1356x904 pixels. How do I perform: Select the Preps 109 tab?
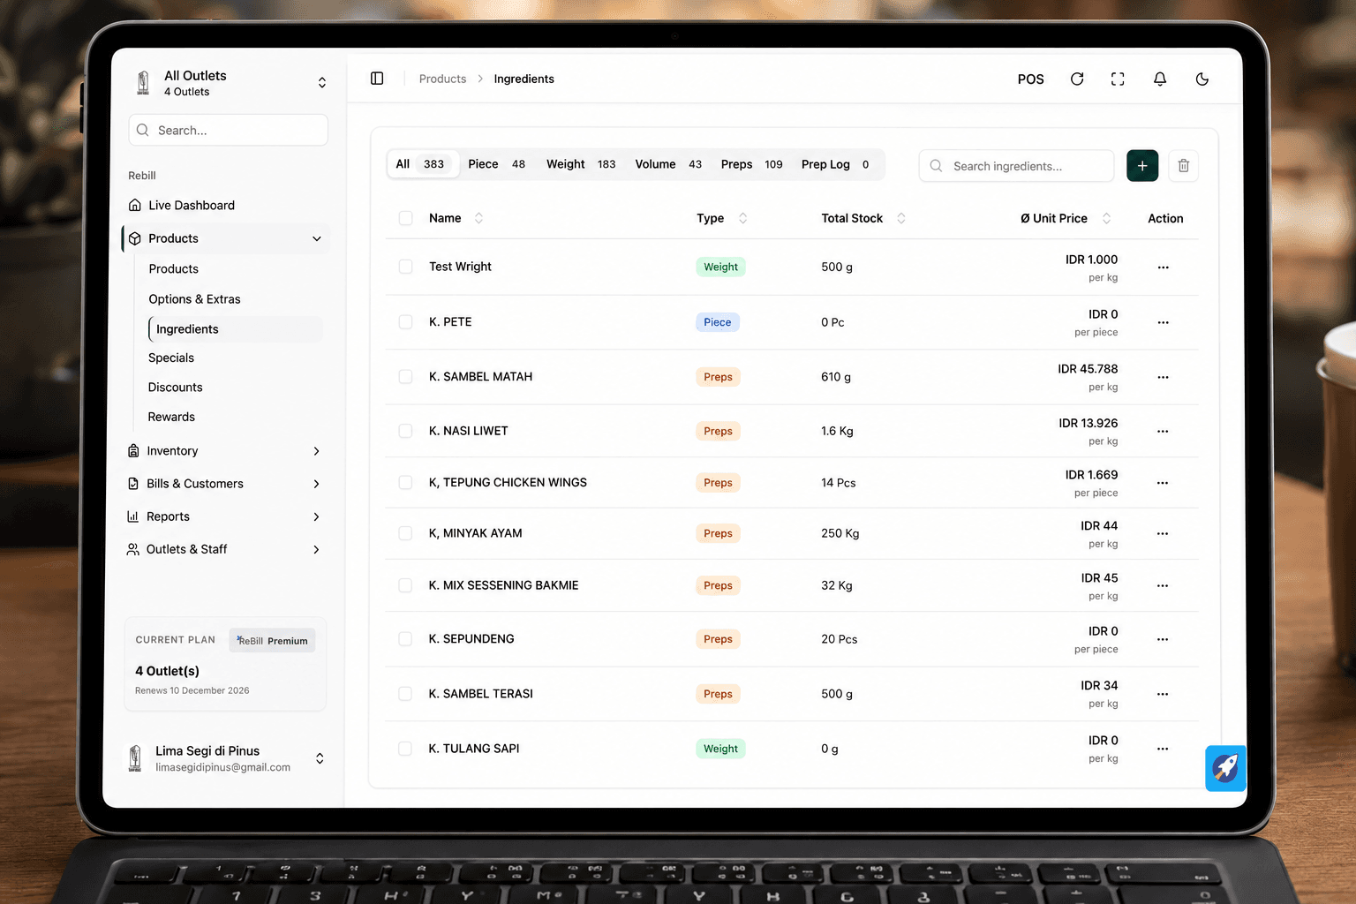point(751,164)
